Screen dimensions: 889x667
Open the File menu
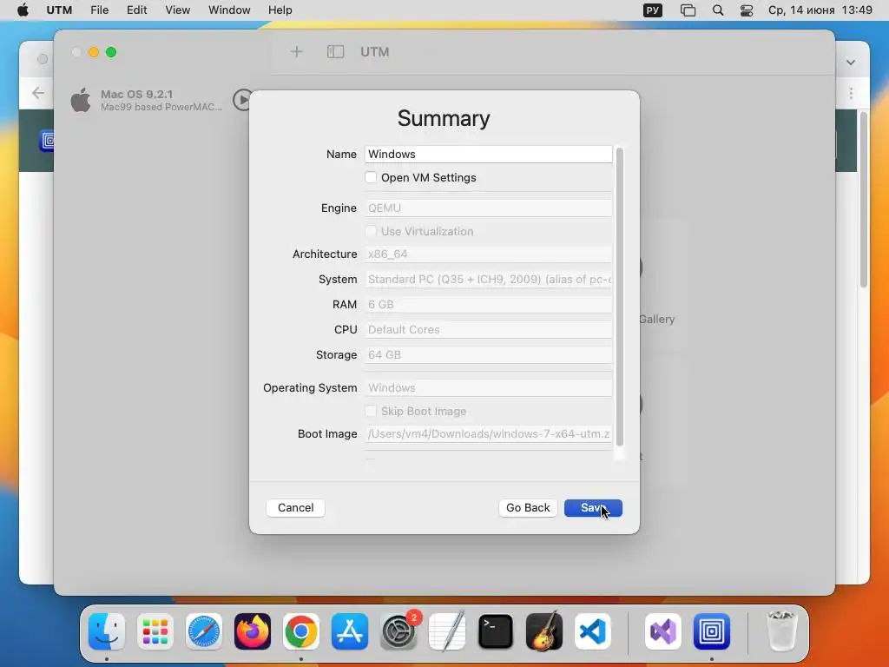pyautogui.click(x=99, y=10)
